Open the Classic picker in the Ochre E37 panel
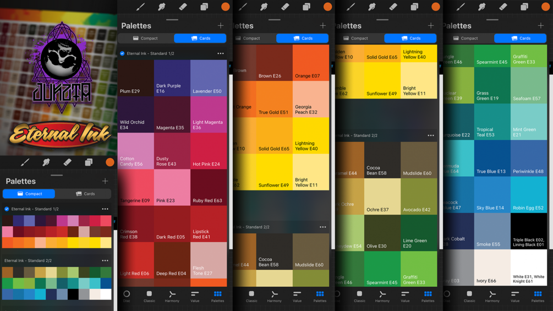553x311 pixels. pyautogui.click(x=359, y=296)
